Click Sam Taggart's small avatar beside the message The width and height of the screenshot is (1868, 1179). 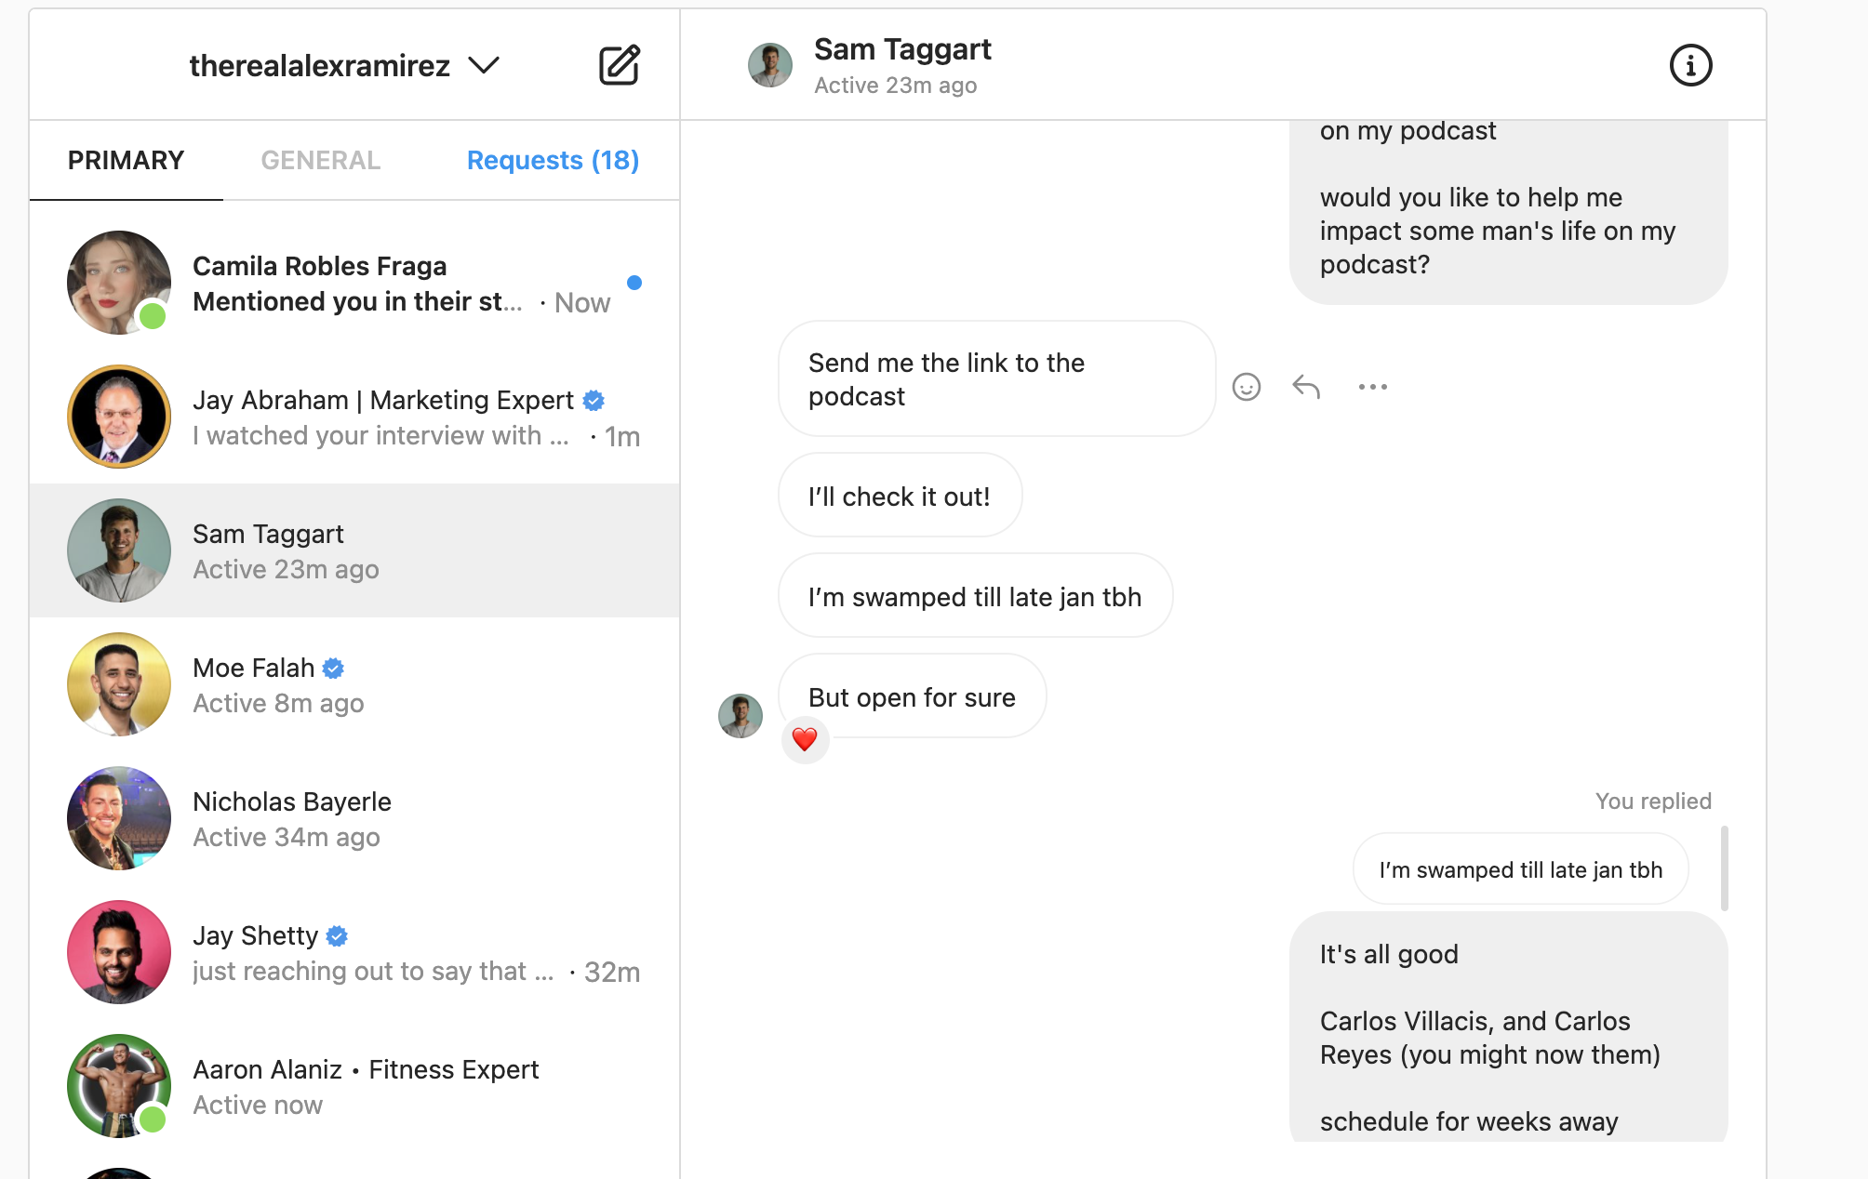click(741, 716)
